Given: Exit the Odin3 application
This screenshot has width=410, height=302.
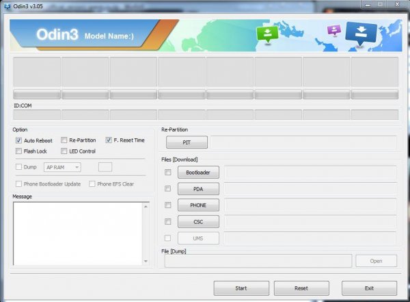Looking at the screenshot, I should click(x=369, y=288).
